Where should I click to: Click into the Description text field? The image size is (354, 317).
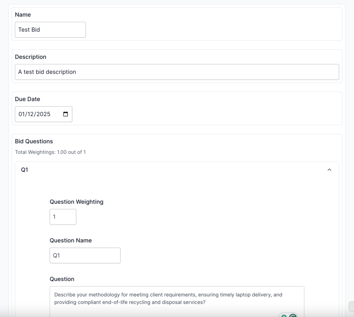tap(177, 72)
